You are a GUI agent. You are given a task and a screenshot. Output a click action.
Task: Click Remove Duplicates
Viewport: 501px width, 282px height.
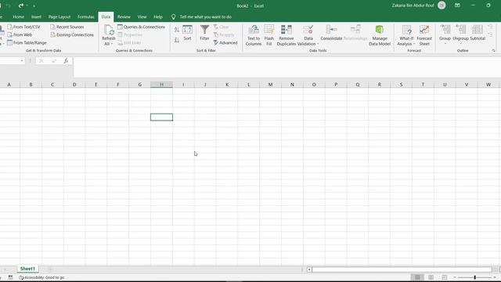[287, 35]
